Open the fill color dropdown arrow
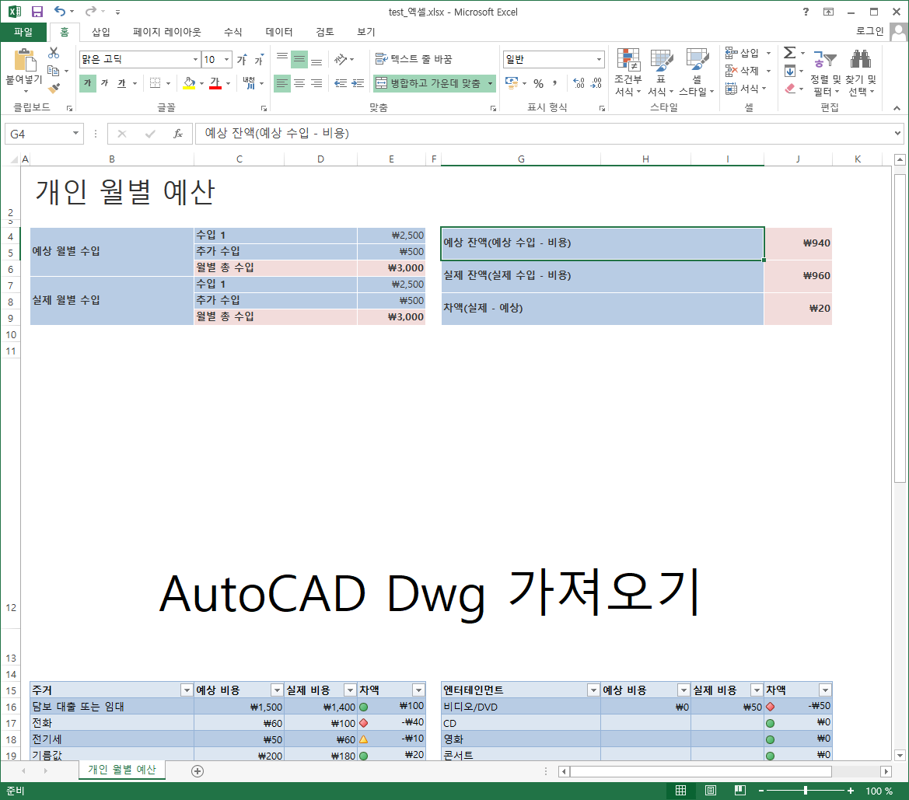The width and height of the screenshot is (909, 800). point(201,83)
